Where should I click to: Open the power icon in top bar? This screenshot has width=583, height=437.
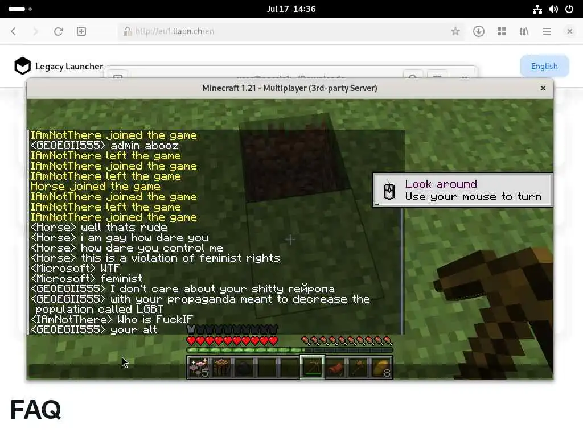point(569,9)
